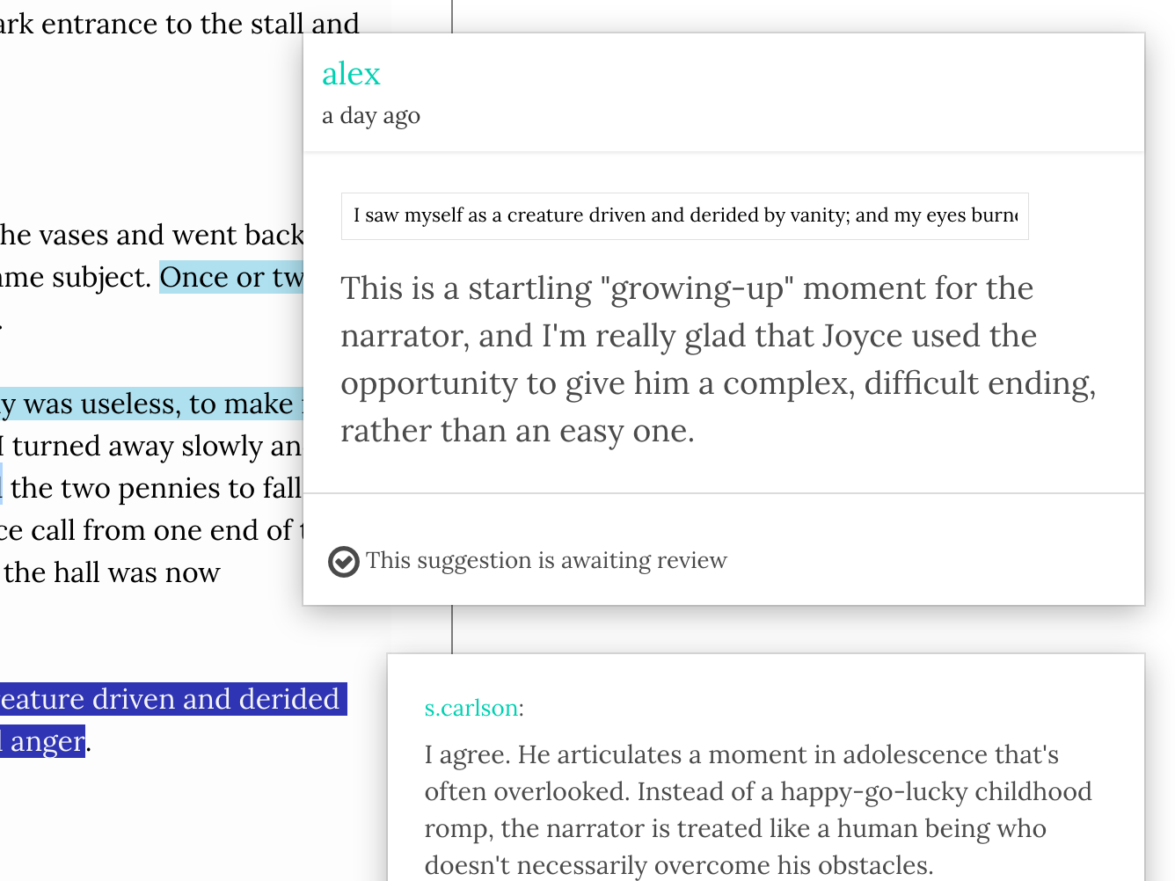The height and width of the screenshot is (881, 1175).
Task: Open alex's user profile link
Action: 351,74
